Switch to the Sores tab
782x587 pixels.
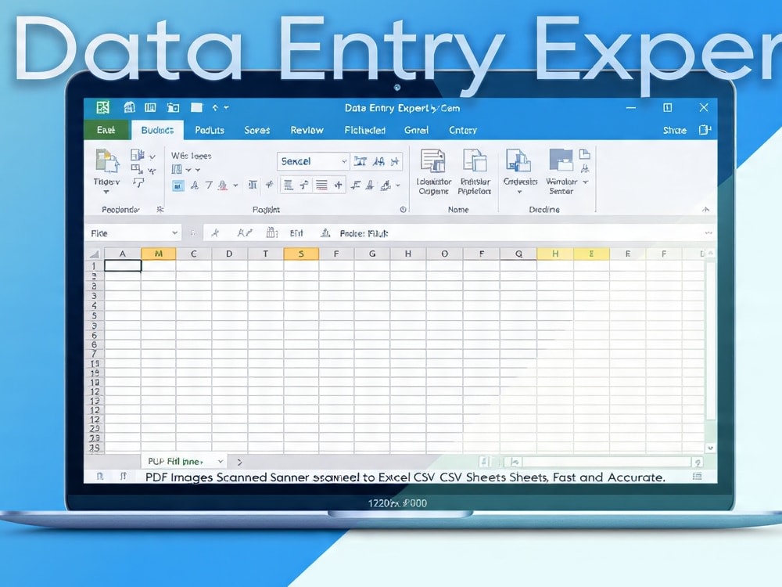(x=256, y=130)
